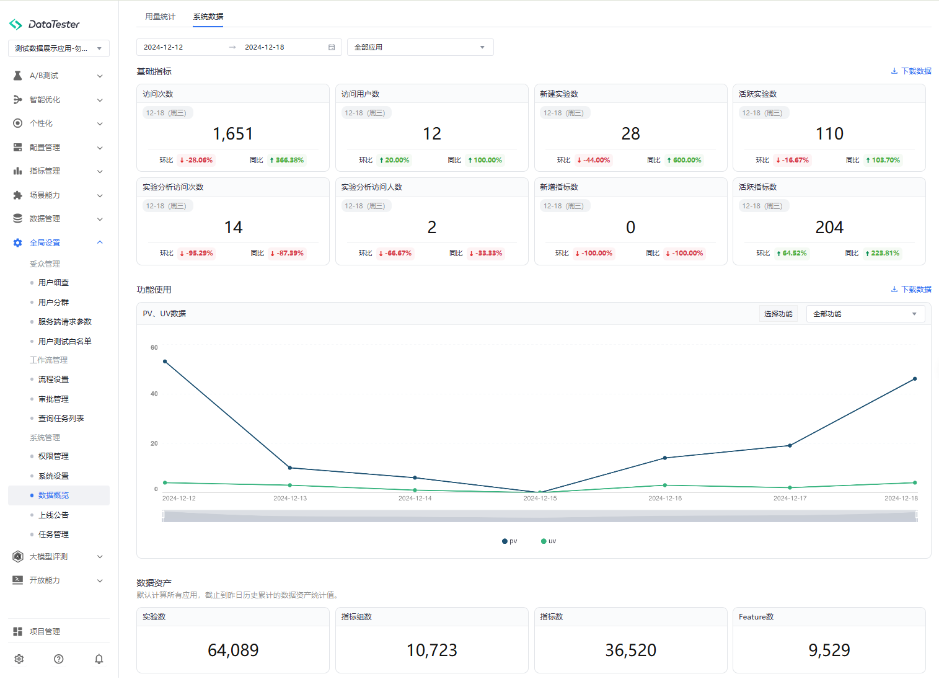Click the 活跃指标数 value 204
This screenshot has width=939, height=679.
point(829,228)
